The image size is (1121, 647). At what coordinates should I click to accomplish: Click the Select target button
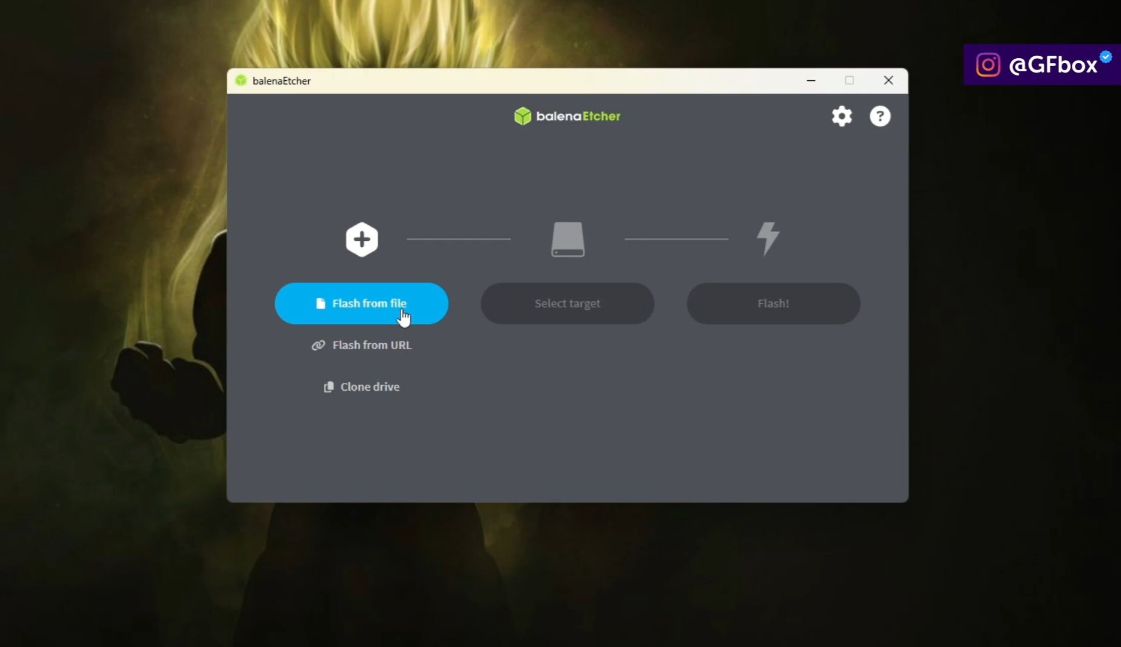[567, 303]
